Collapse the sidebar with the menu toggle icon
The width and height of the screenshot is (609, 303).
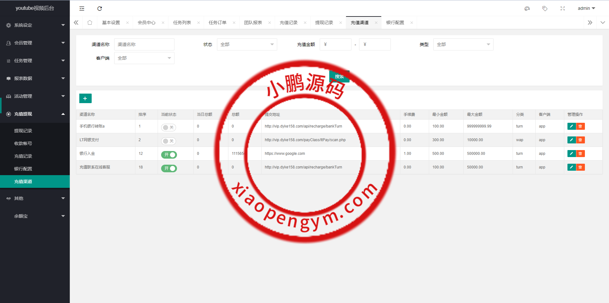click(82, 9)
